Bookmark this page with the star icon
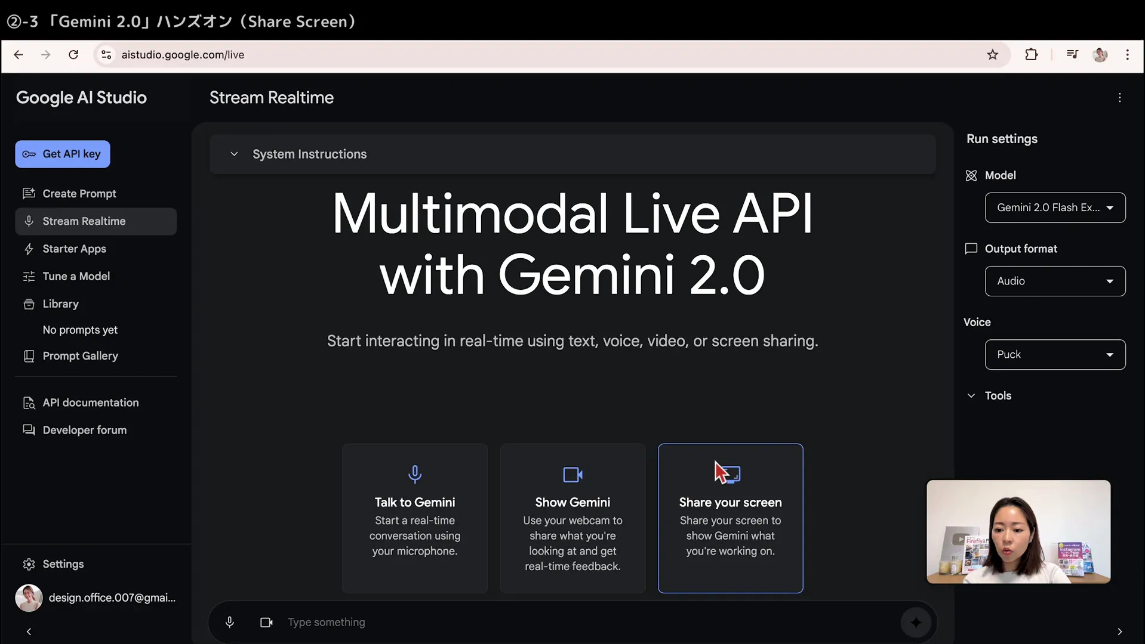The height and width of the screenshot is (644, 1145). coord(992,55)
